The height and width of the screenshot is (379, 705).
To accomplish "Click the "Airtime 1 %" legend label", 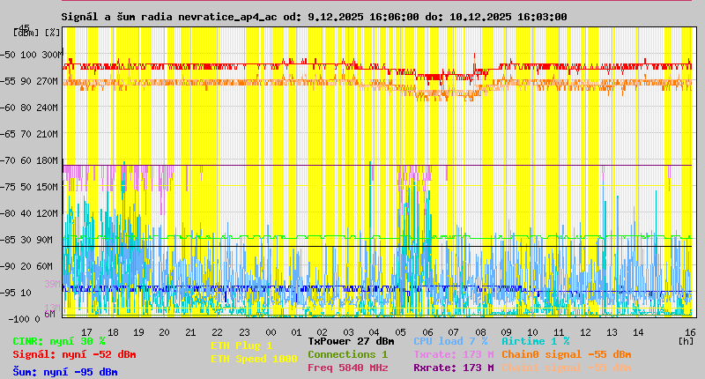I will coord(536,342).
